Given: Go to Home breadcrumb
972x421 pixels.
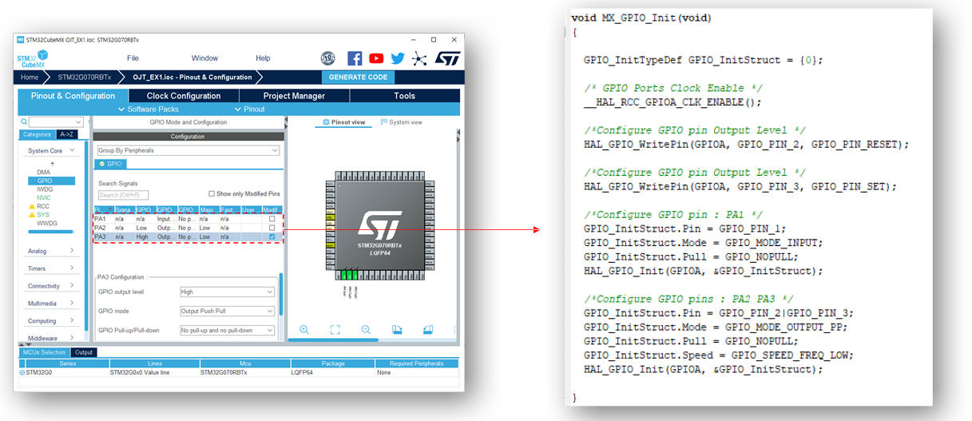Looking at the screenshot, I should coord(30,77).
